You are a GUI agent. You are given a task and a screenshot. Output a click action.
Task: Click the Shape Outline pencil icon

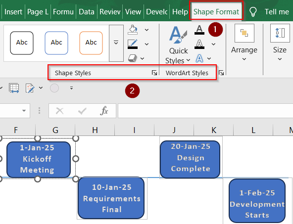[x=133, y=44]
